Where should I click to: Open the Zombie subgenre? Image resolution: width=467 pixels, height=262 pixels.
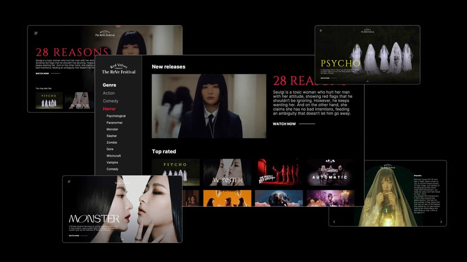tap(112, 142)
